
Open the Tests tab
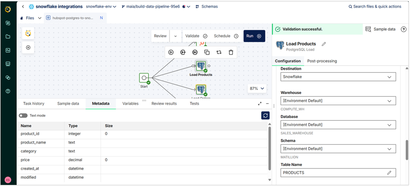pos(194,104)
